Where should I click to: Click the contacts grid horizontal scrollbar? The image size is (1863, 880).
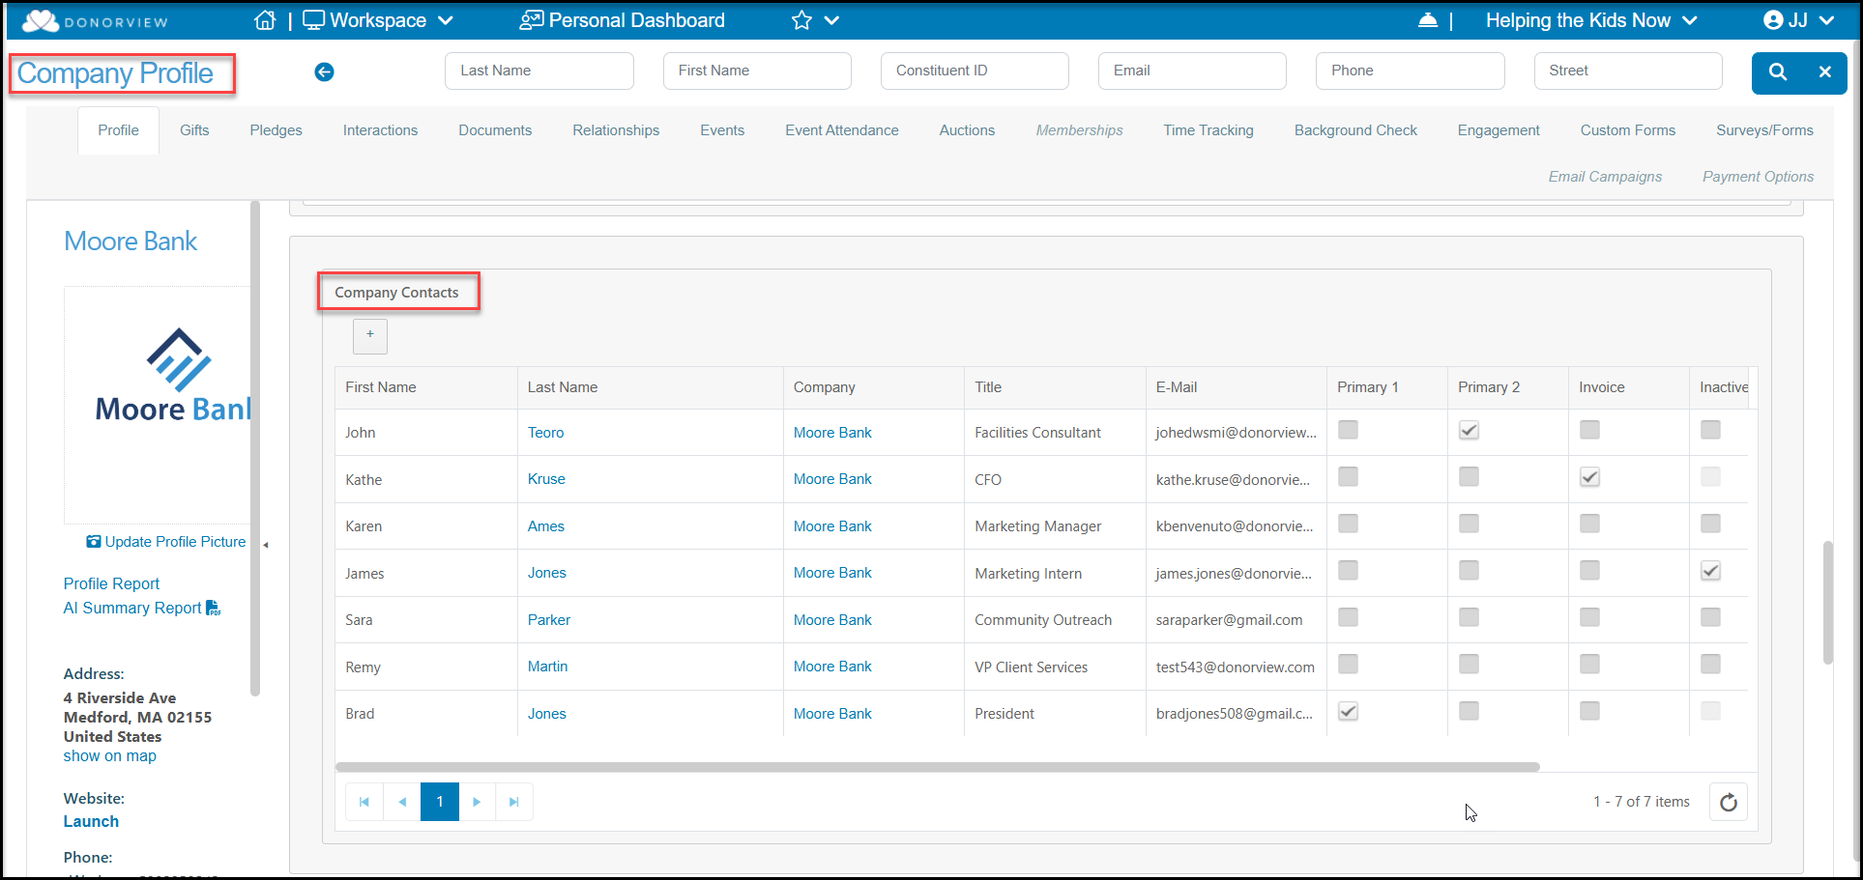(937, 767)
